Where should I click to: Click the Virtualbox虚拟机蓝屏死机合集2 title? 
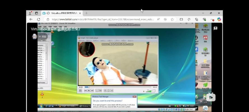coord(55,29)
